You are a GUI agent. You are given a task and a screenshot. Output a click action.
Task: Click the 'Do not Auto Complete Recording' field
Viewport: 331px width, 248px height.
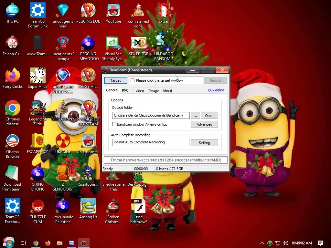point(151,142)
